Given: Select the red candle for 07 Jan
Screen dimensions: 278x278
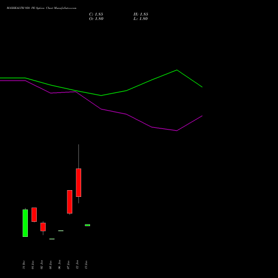Looking at the screenshot, I should 69,202.
